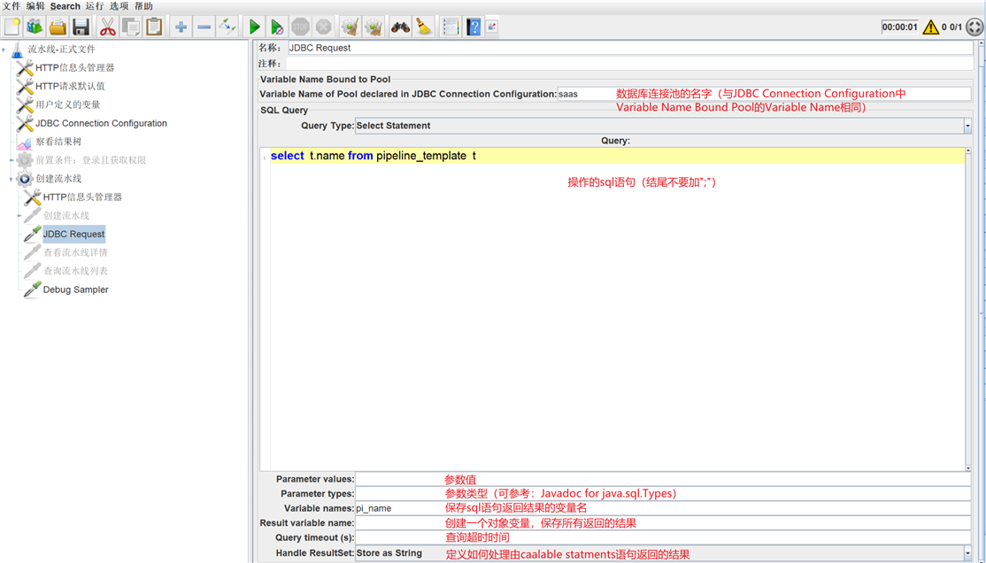Image resolution: width=986 pixels, height=563 pixels.
Task: Click the Copy icon in toolbar
Action: (131, 27)
